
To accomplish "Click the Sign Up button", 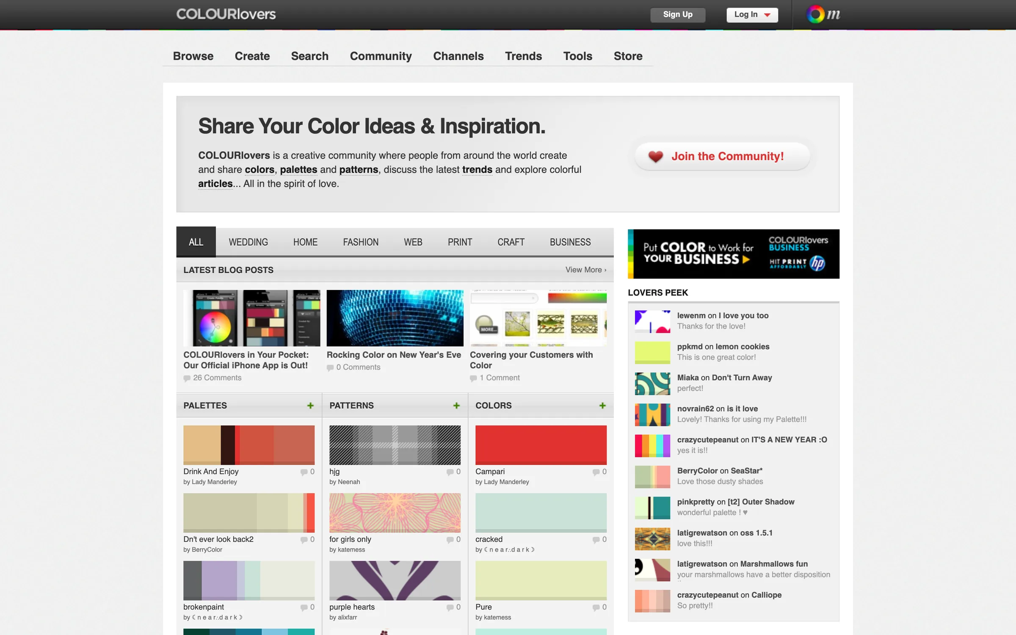I will click(x=678, y=15).
